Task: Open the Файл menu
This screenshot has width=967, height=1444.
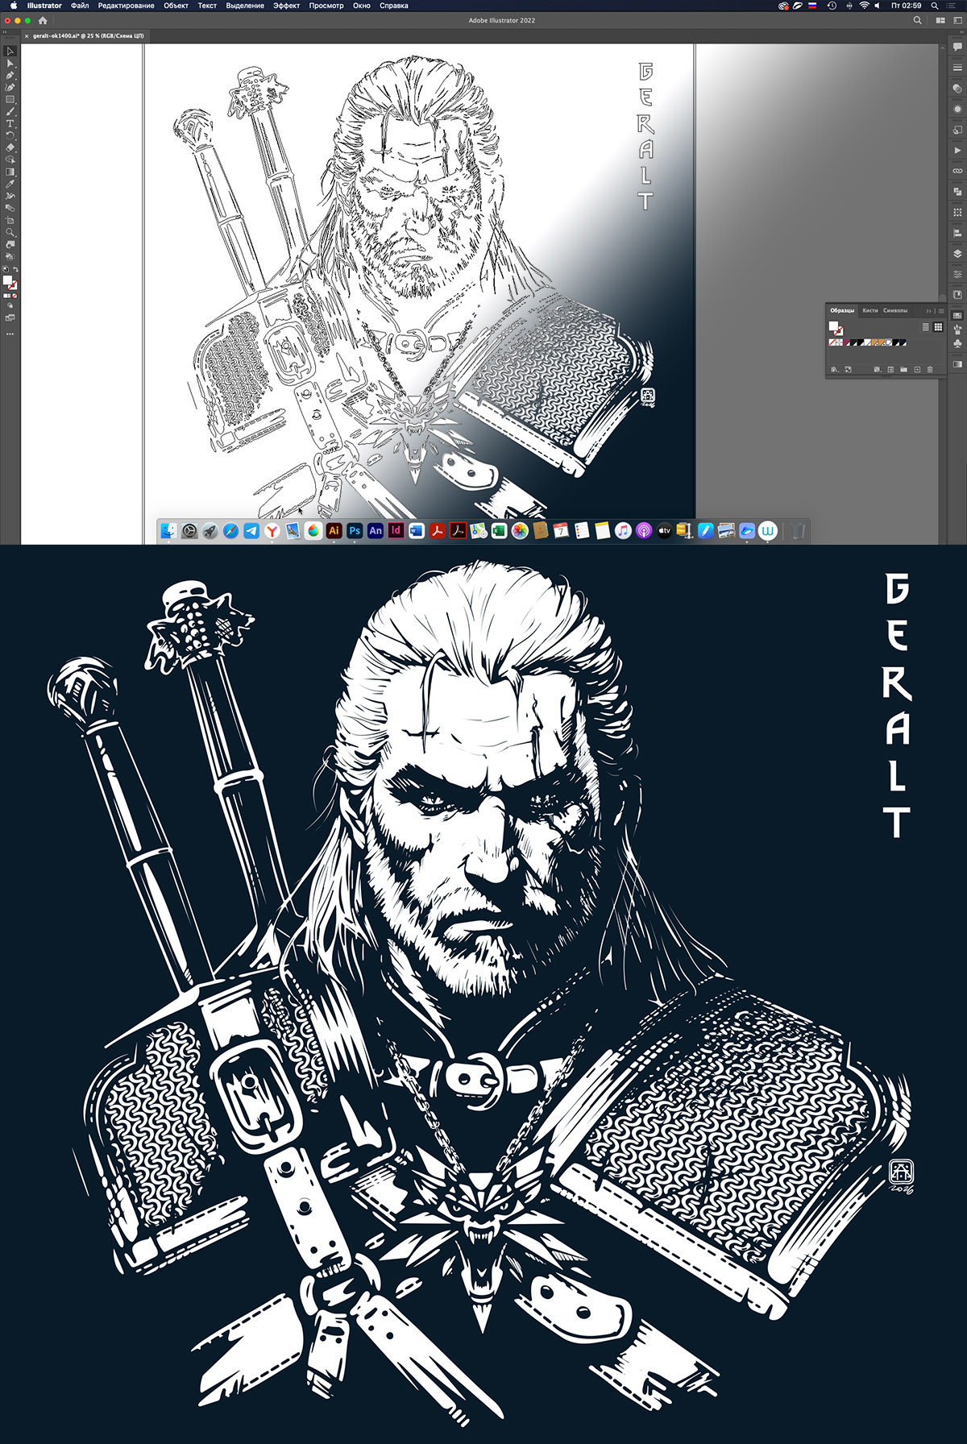Action: [80, 6]
